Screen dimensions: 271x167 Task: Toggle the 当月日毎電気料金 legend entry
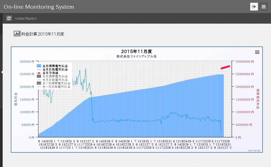tap(55, 69)
